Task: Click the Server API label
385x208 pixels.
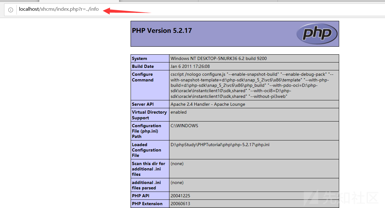Action: click(x=143, y=104)
